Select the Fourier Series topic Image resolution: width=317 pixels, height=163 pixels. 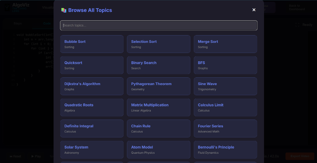pyautogui.click(x=225, y=128)
